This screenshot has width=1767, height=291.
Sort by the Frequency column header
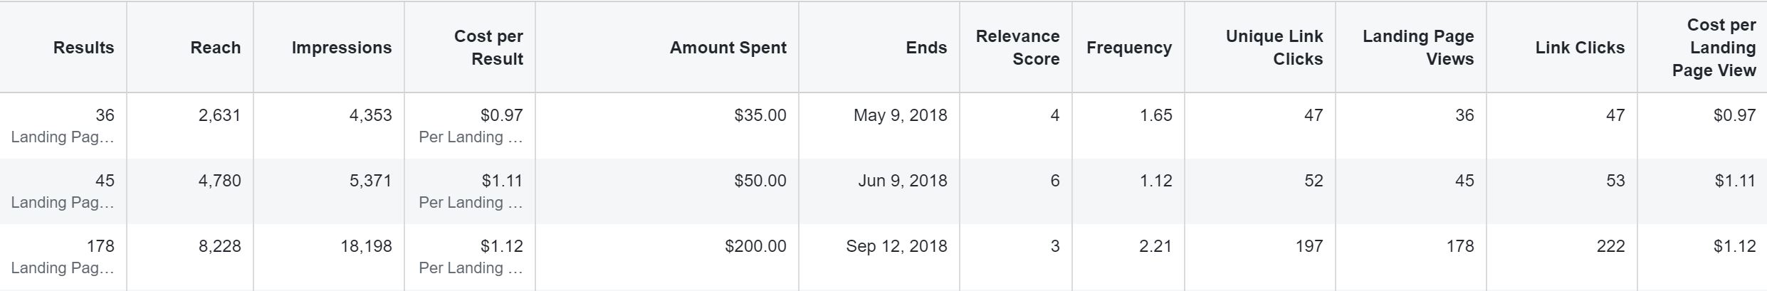point(1129,48)
